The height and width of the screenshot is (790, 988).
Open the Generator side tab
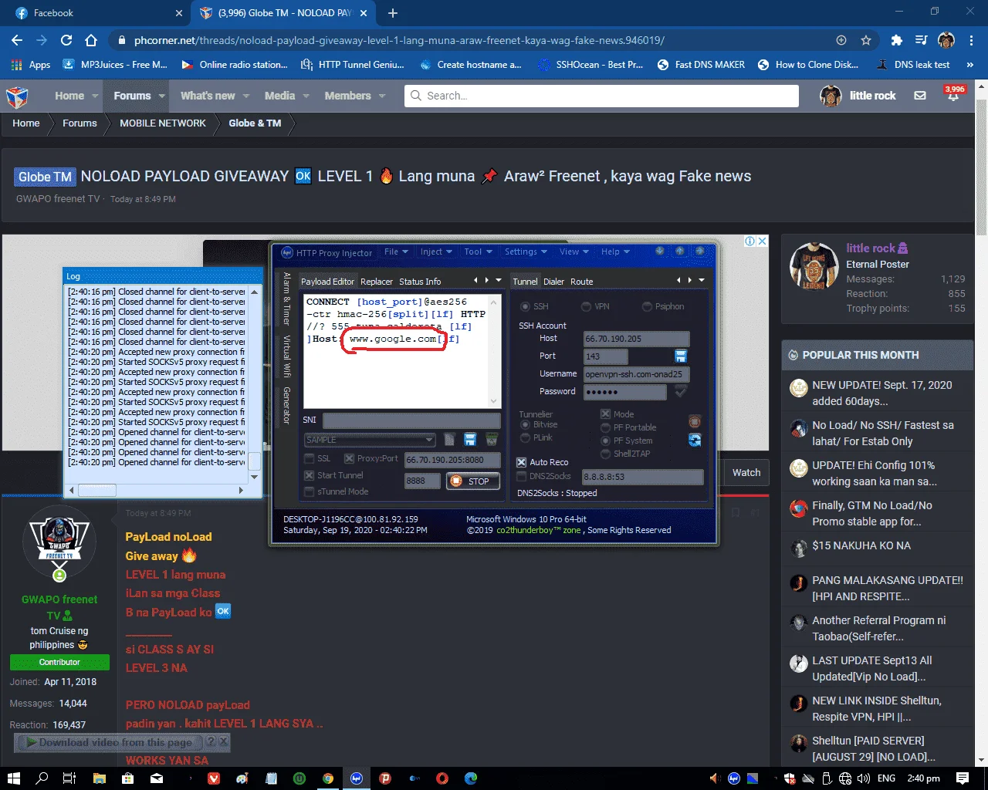[286, 405]
